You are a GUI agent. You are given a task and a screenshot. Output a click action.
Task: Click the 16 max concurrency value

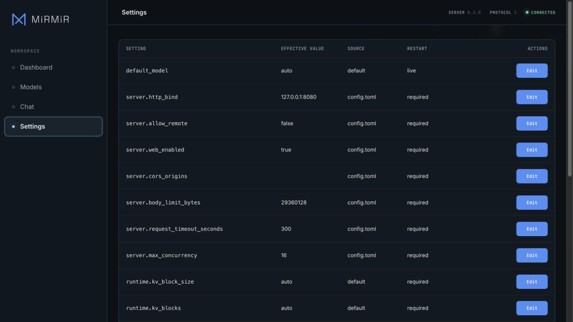point(284,255)
